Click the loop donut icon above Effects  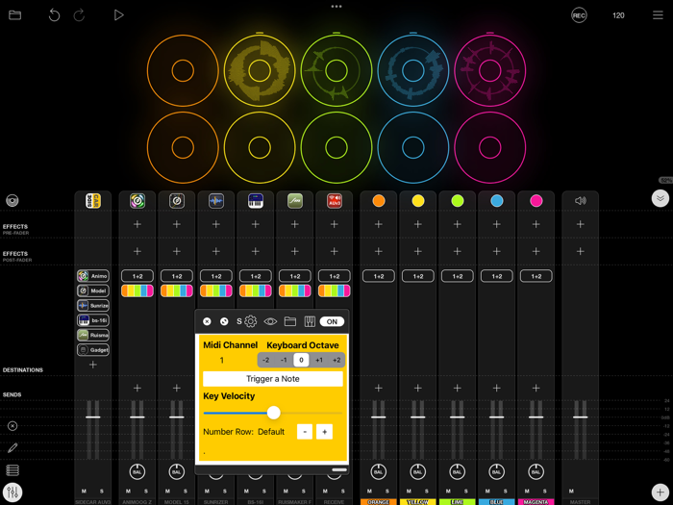point(12,200)
